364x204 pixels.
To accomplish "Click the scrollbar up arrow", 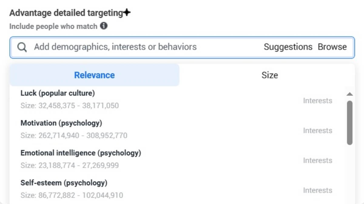I will coord(349,94).
